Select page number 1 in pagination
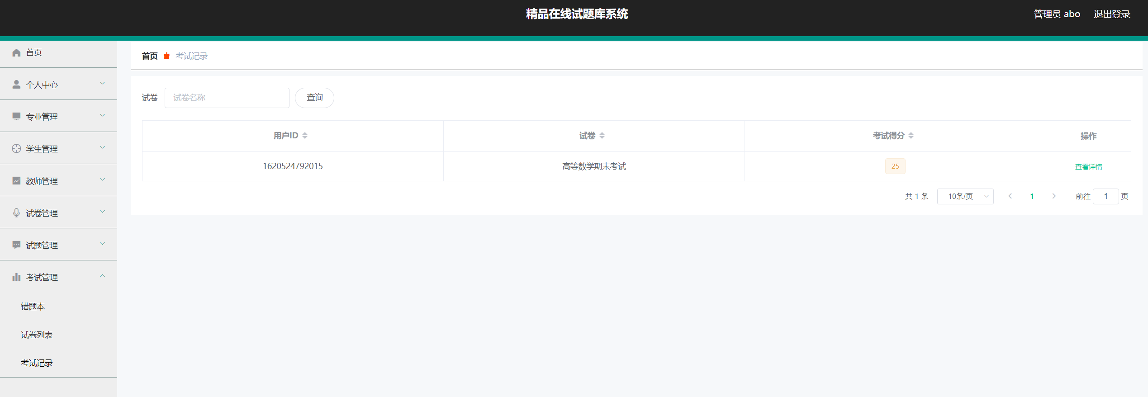This screenshot has width=1148, height=397. 1032,196
